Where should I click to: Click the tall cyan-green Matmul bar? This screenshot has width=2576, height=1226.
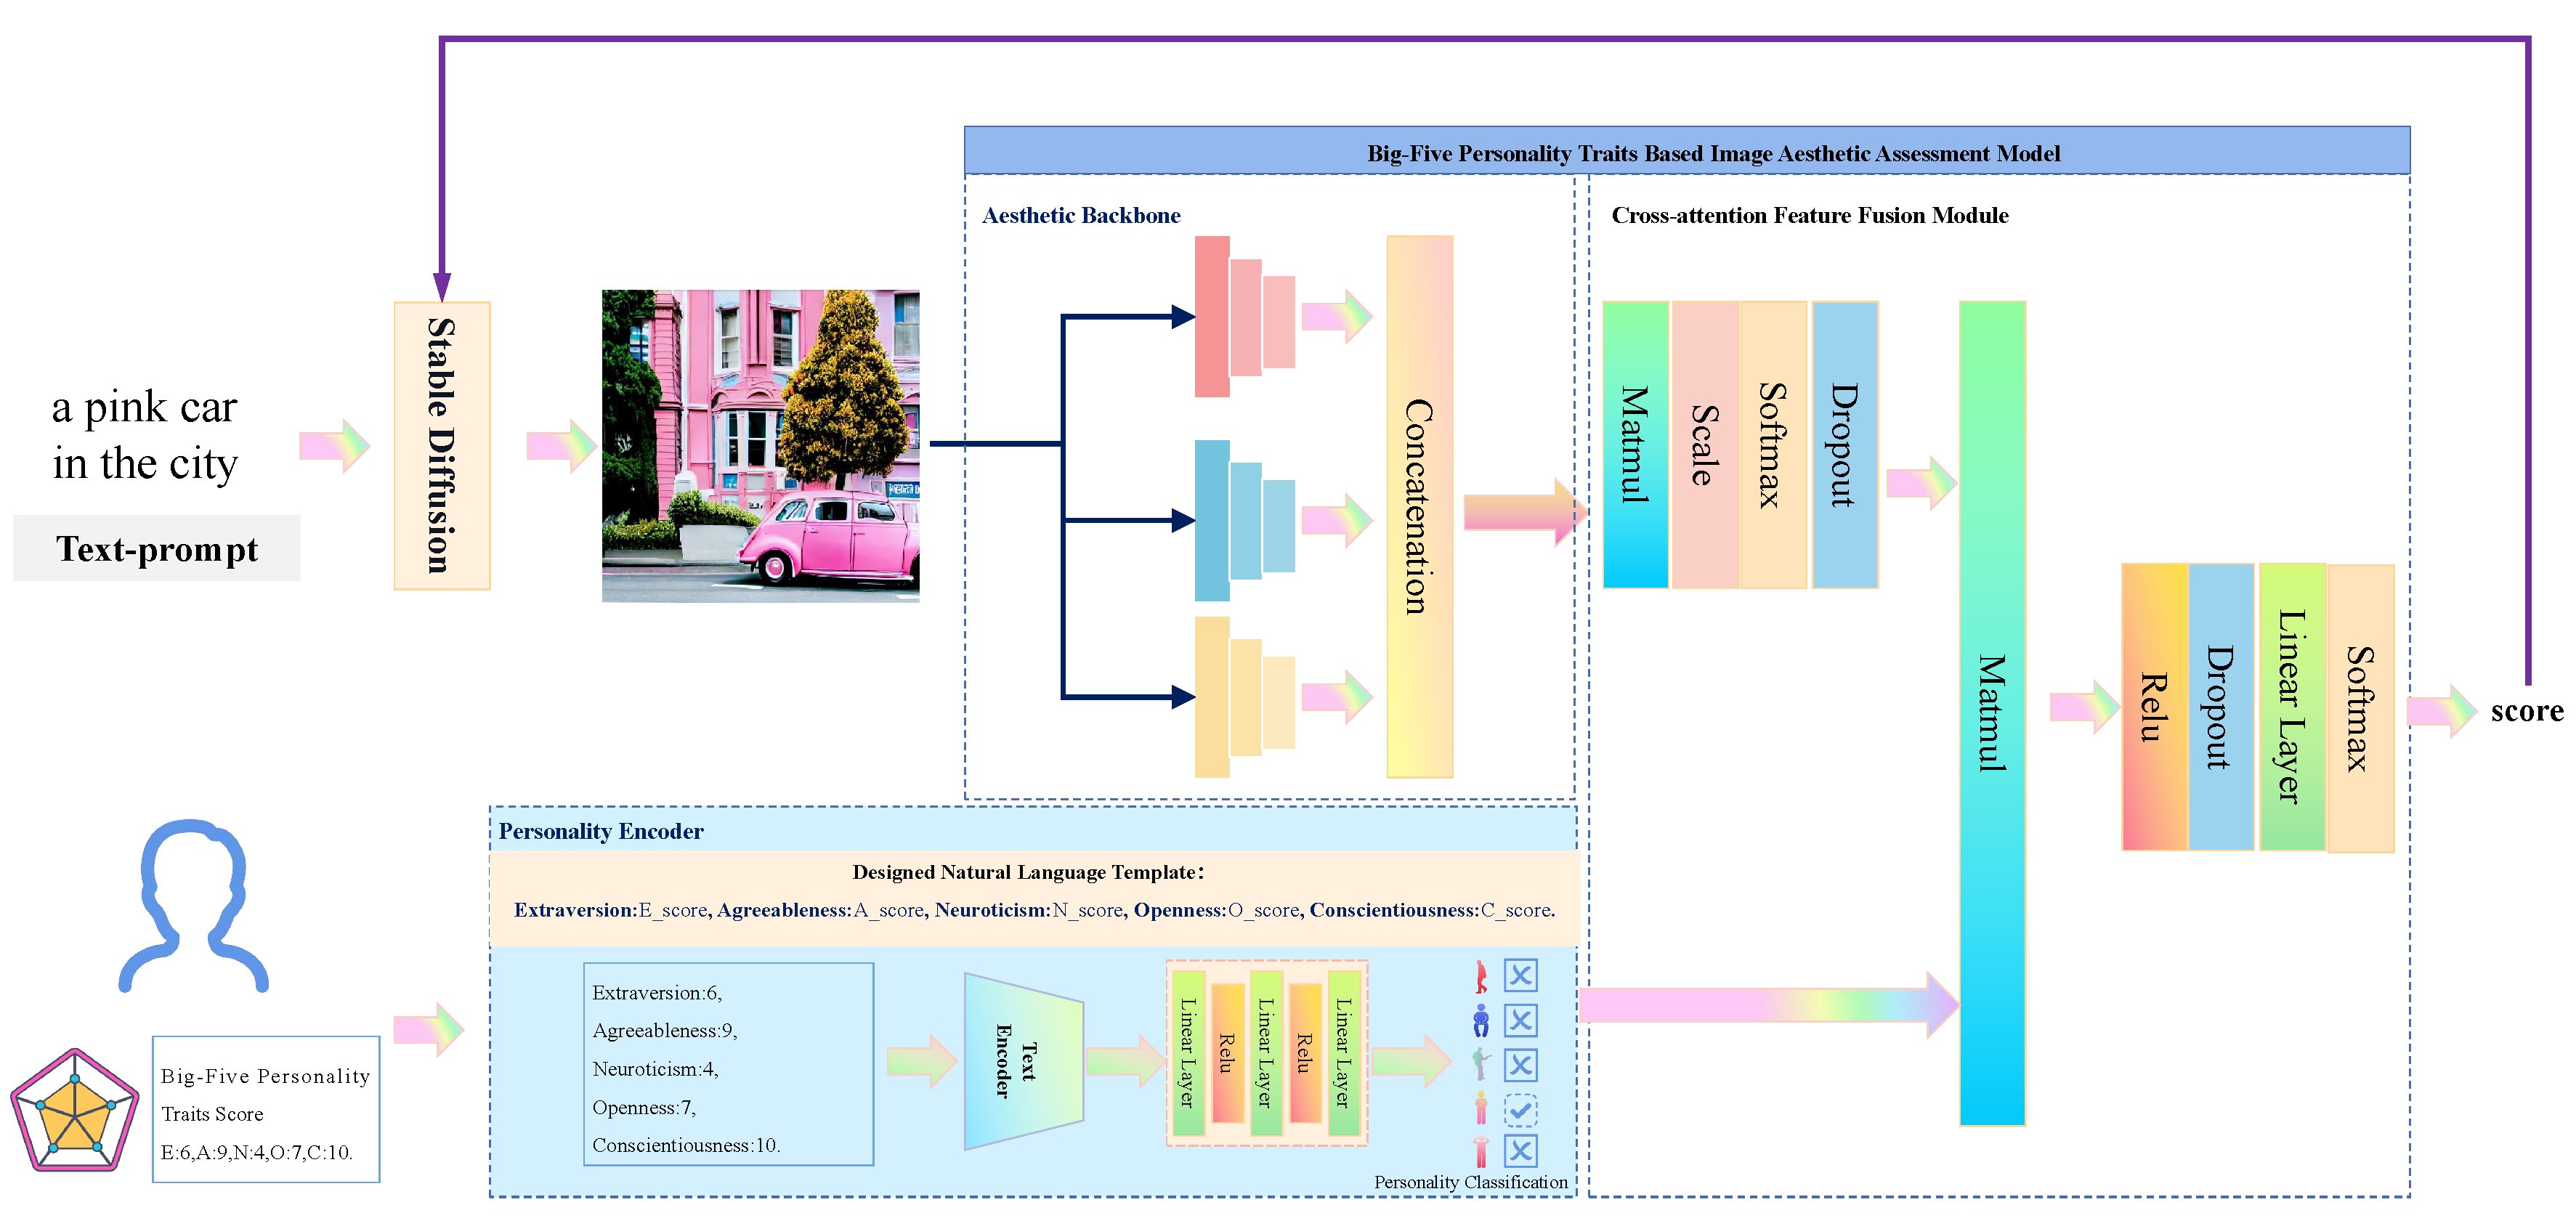[x=1991, y=712]
